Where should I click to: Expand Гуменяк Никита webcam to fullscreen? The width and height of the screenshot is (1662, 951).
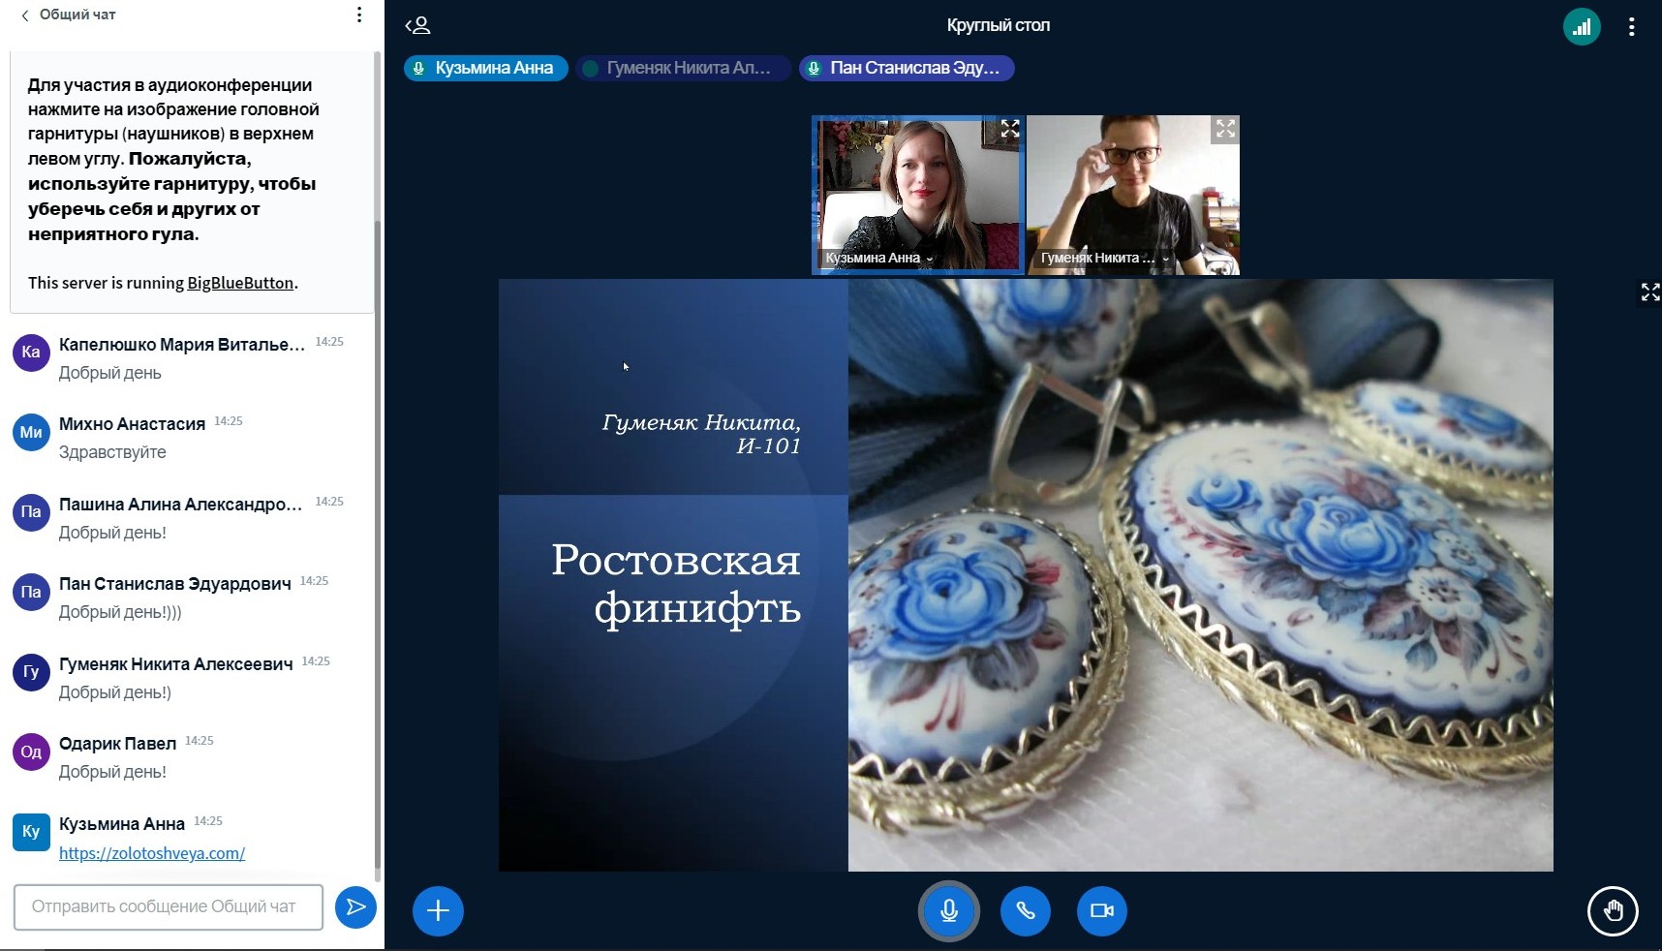click(1225, 129)
